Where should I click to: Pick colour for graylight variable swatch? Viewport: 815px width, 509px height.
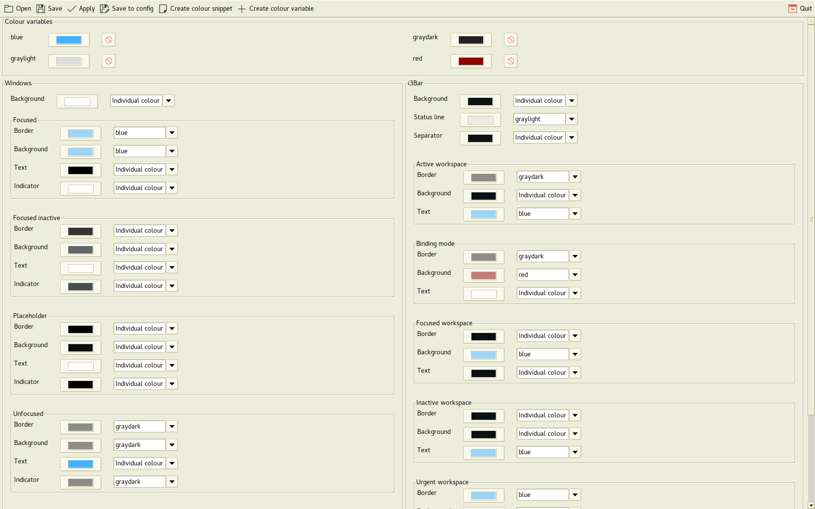(69, 61)
